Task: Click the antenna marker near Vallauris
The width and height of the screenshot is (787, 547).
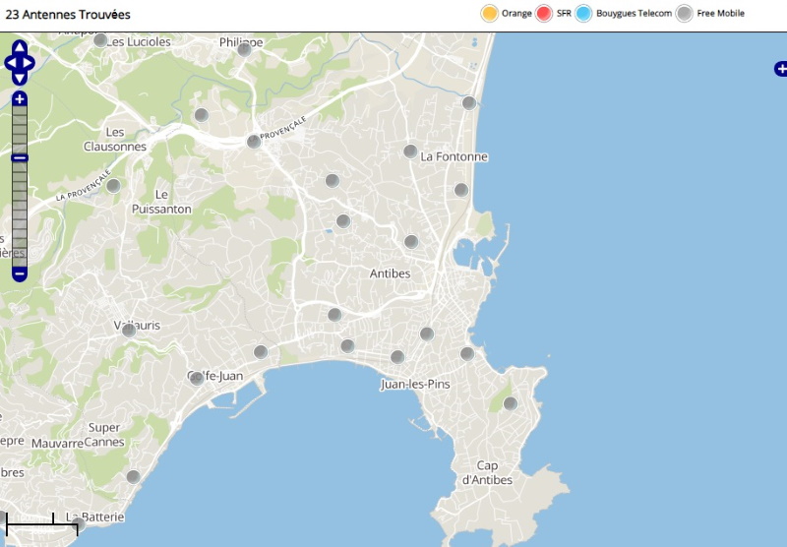Action: point(129,331)
